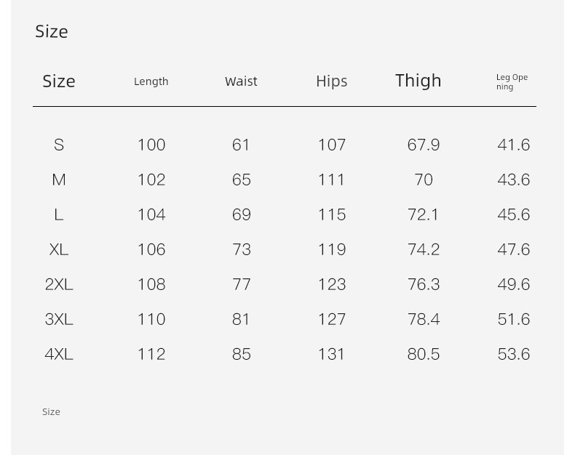Select the XL size row label
The image size is (575, 455).
point(59,249)
